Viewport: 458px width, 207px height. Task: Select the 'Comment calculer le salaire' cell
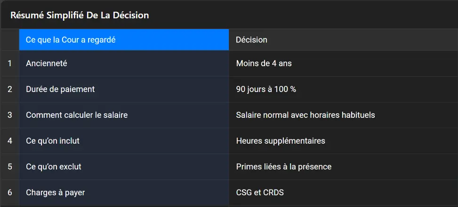(x=124, y=115)
